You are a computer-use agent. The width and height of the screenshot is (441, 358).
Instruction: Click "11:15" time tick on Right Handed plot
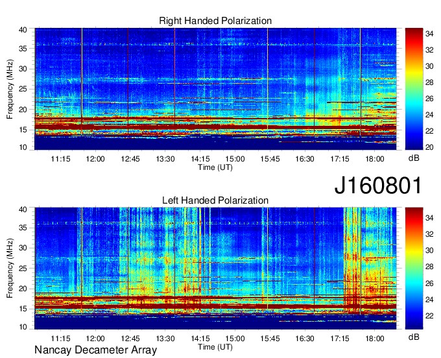pos(60,159)
